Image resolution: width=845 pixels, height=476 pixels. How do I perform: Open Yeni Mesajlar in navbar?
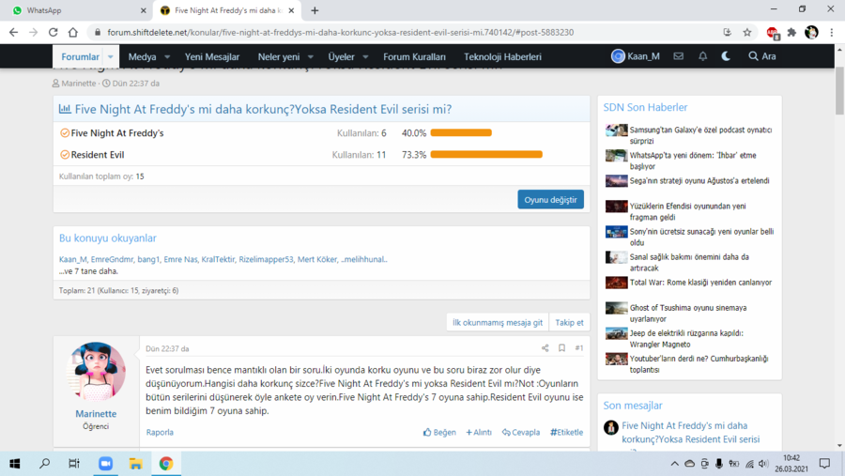coord(212,56)
